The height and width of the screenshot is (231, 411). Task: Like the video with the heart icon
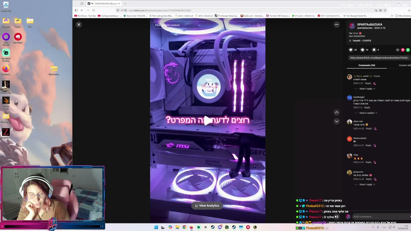(351, 50)
